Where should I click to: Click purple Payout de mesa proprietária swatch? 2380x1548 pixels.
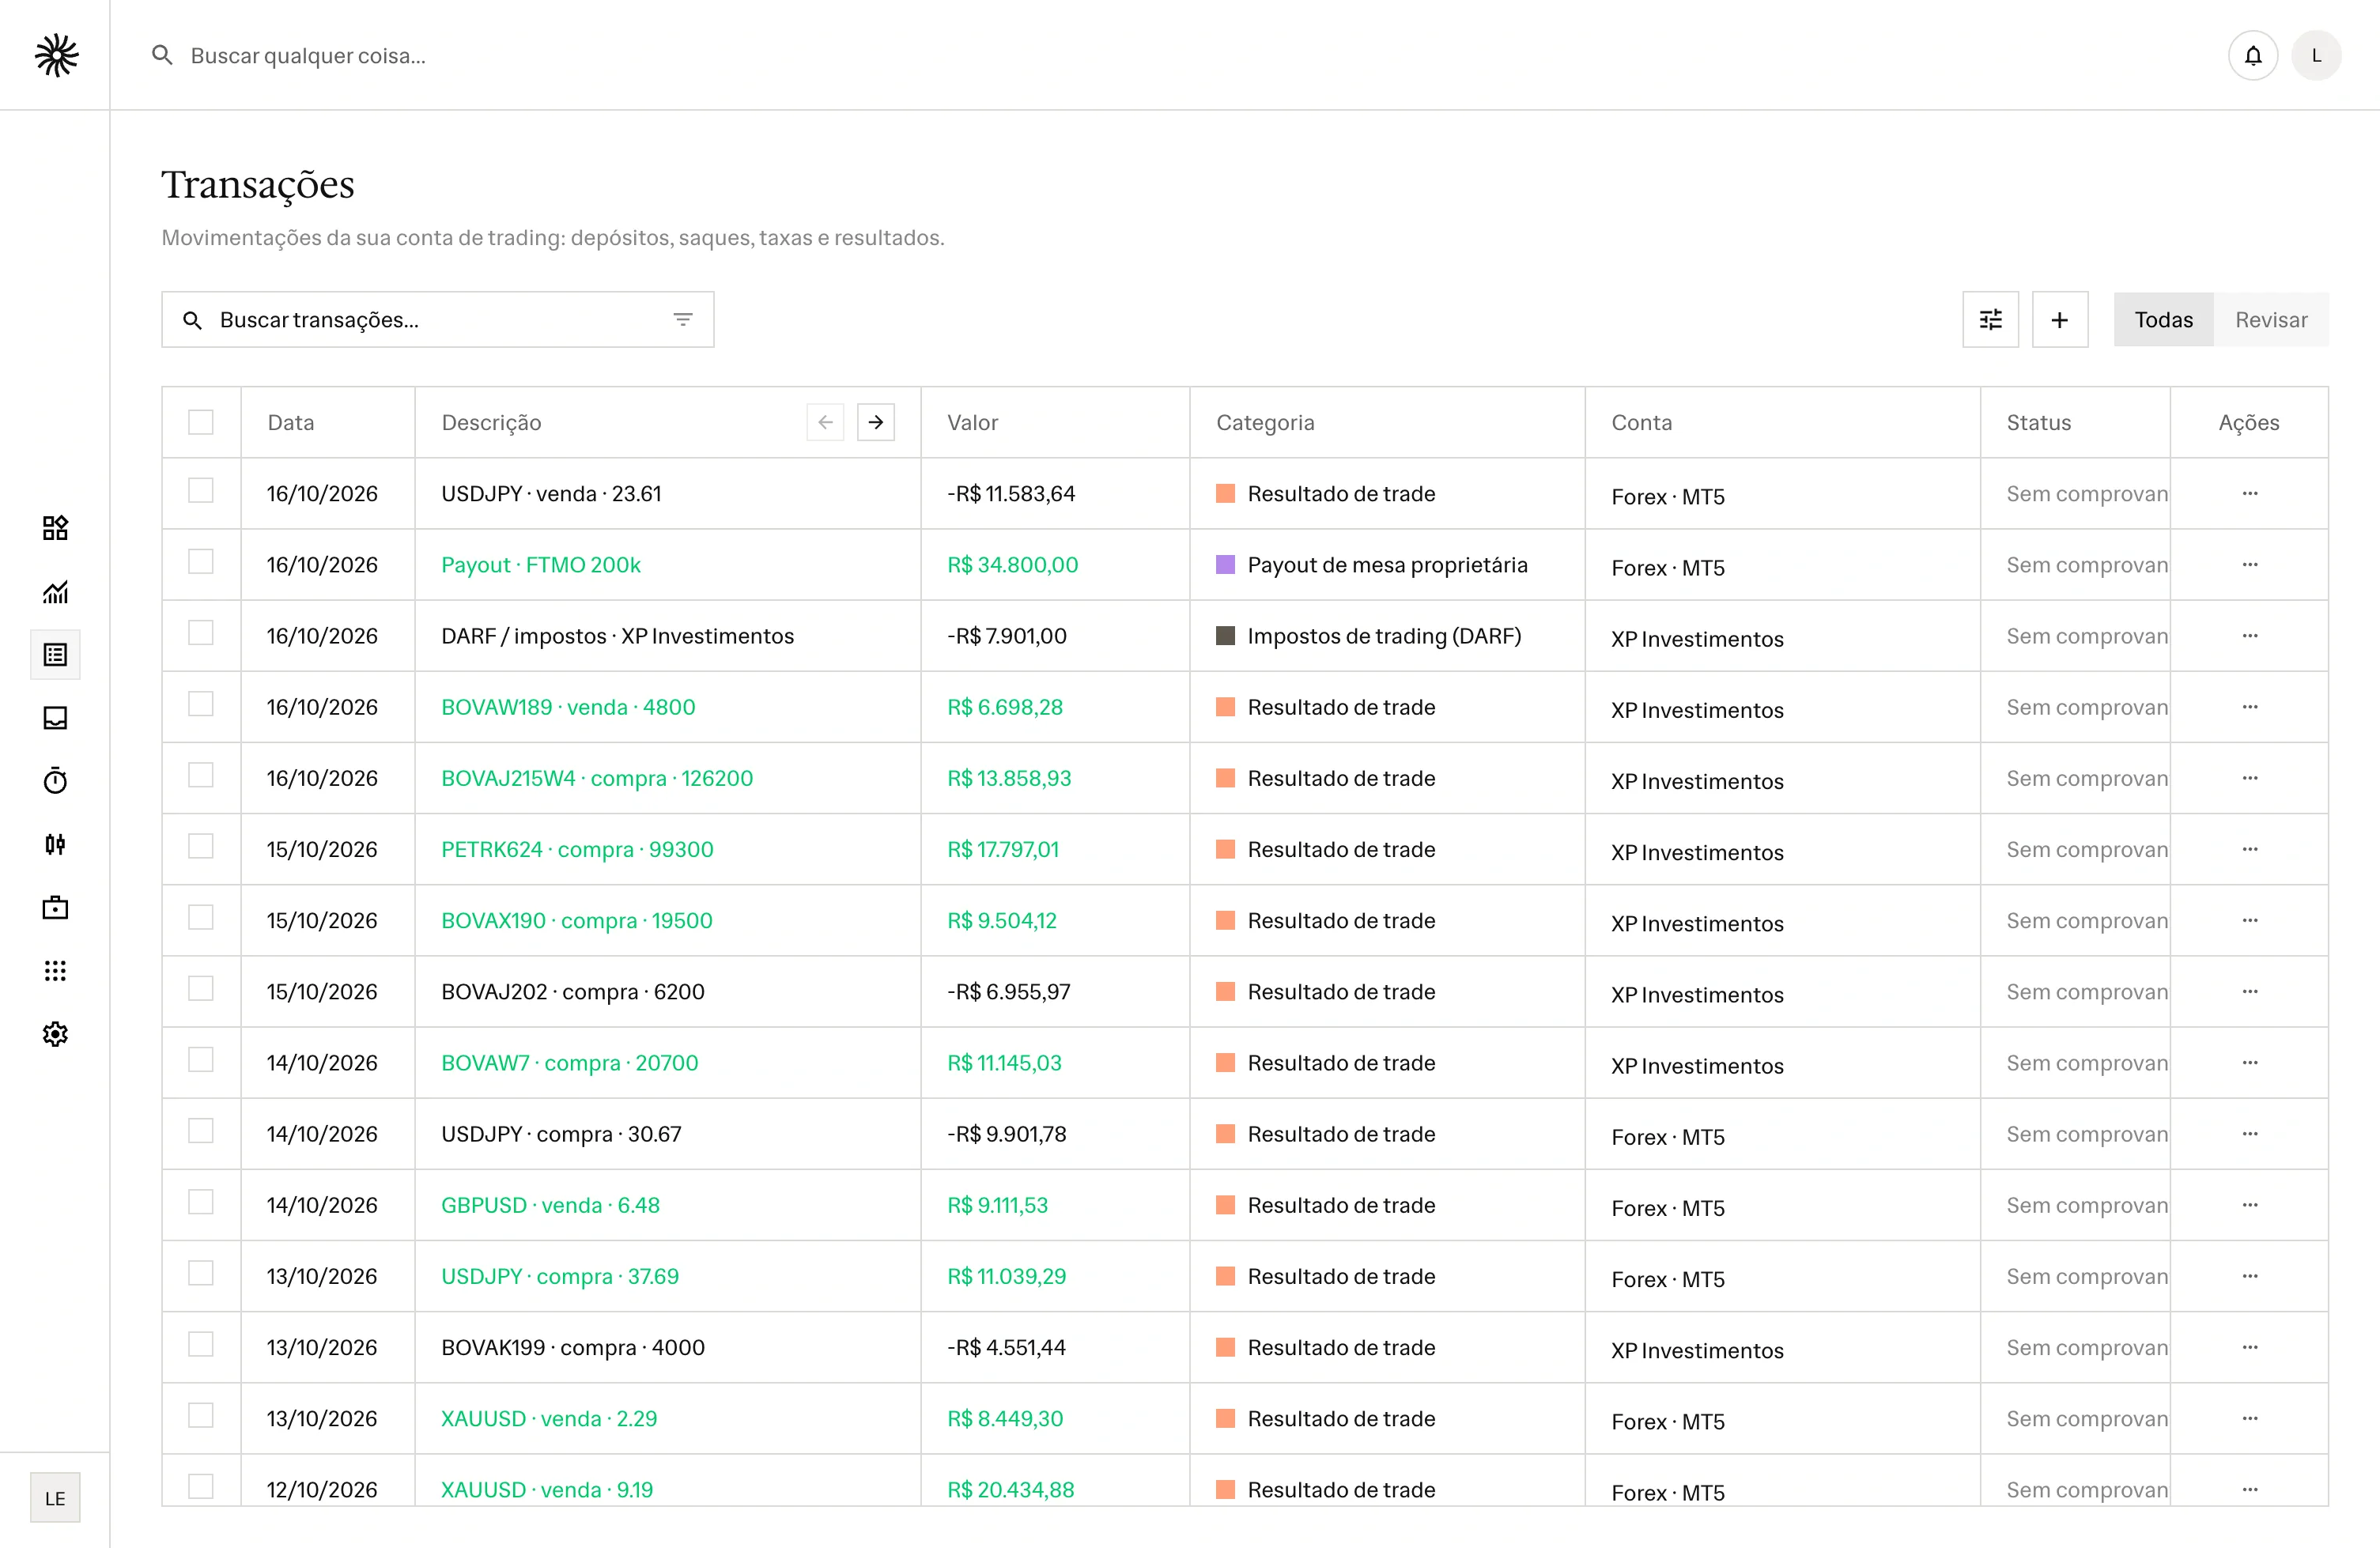coord(1225,564)
